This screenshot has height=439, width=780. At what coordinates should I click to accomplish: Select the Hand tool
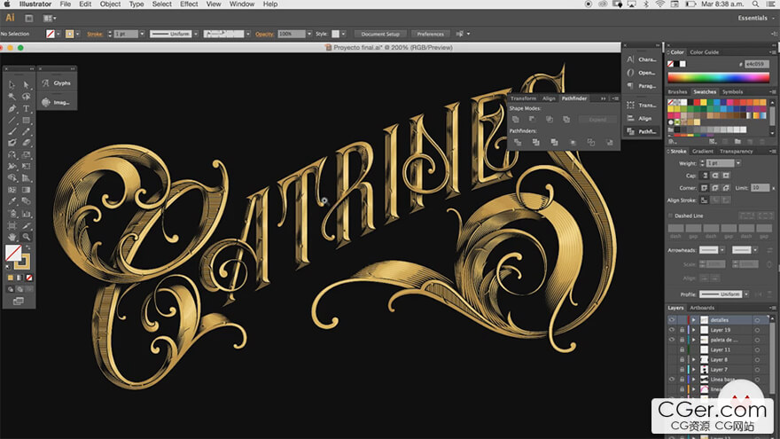[x=12, y=237]
